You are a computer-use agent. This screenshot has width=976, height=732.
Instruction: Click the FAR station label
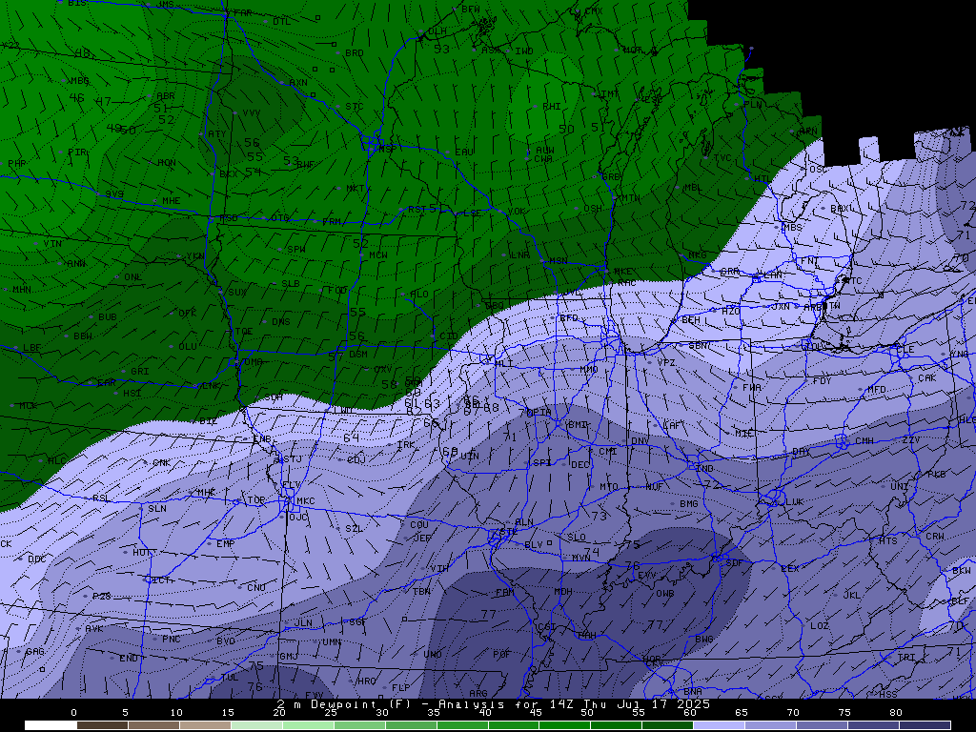point(243,13)
